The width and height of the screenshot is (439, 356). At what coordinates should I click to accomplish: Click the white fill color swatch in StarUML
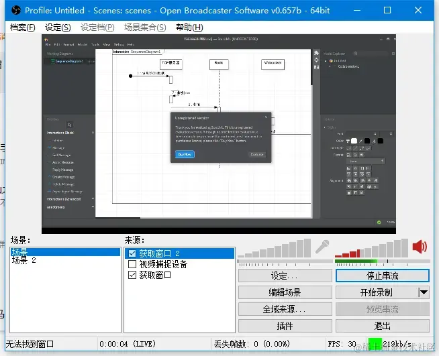(354, 141)
